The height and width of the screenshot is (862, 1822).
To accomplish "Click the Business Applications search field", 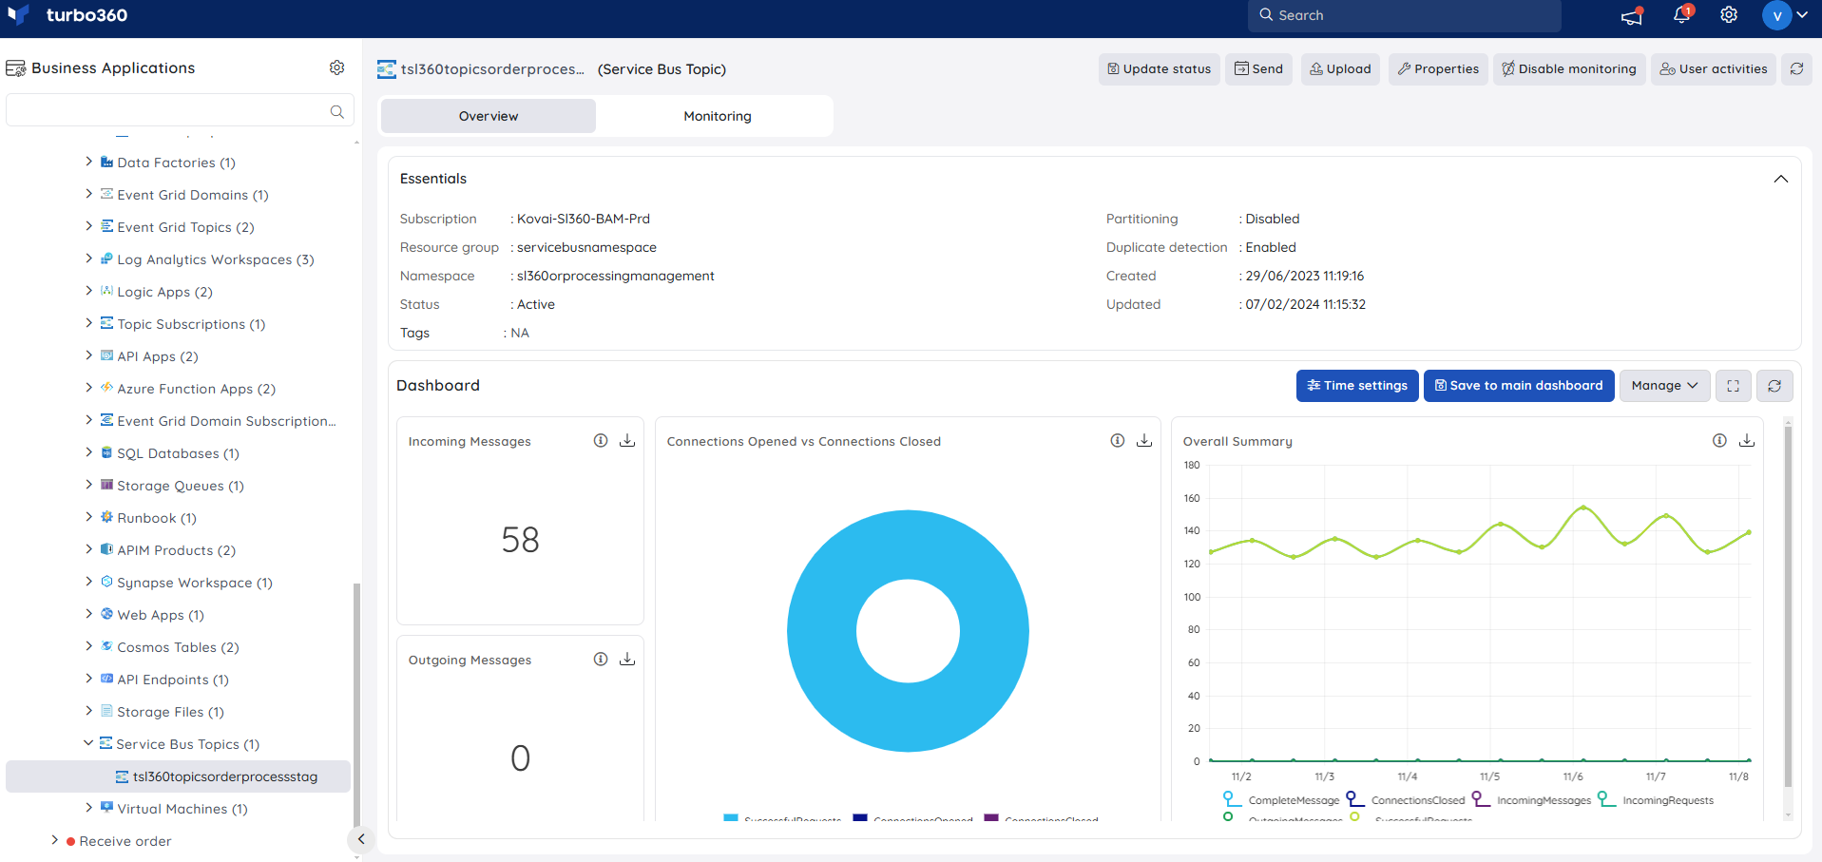I will click(181, 110).
